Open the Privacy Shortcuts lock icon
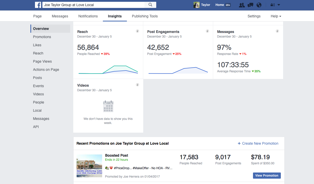This screenshot has width=314, height=184. tap(272, 5)
